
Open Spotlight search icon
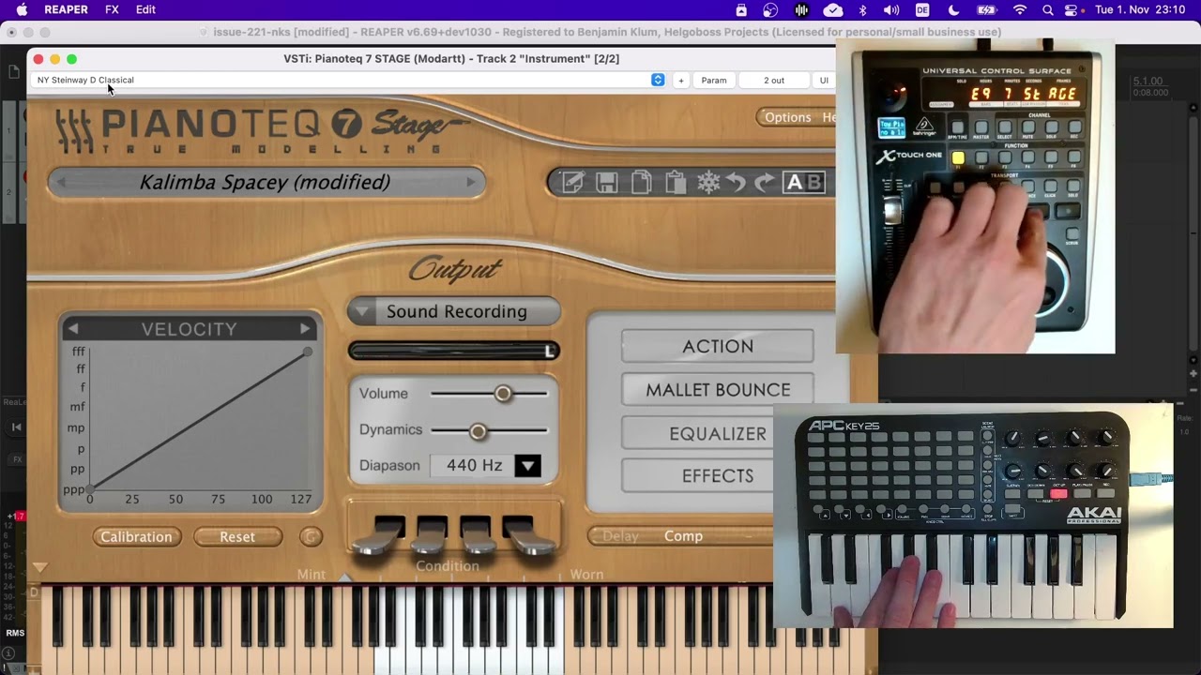coord(1048,10)
